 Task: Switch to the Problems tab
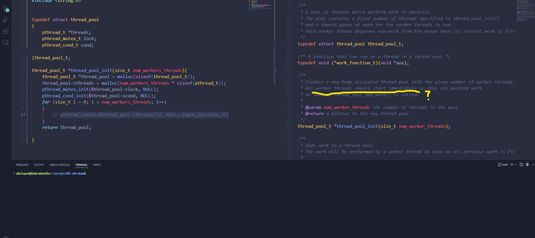pos(22,165)
